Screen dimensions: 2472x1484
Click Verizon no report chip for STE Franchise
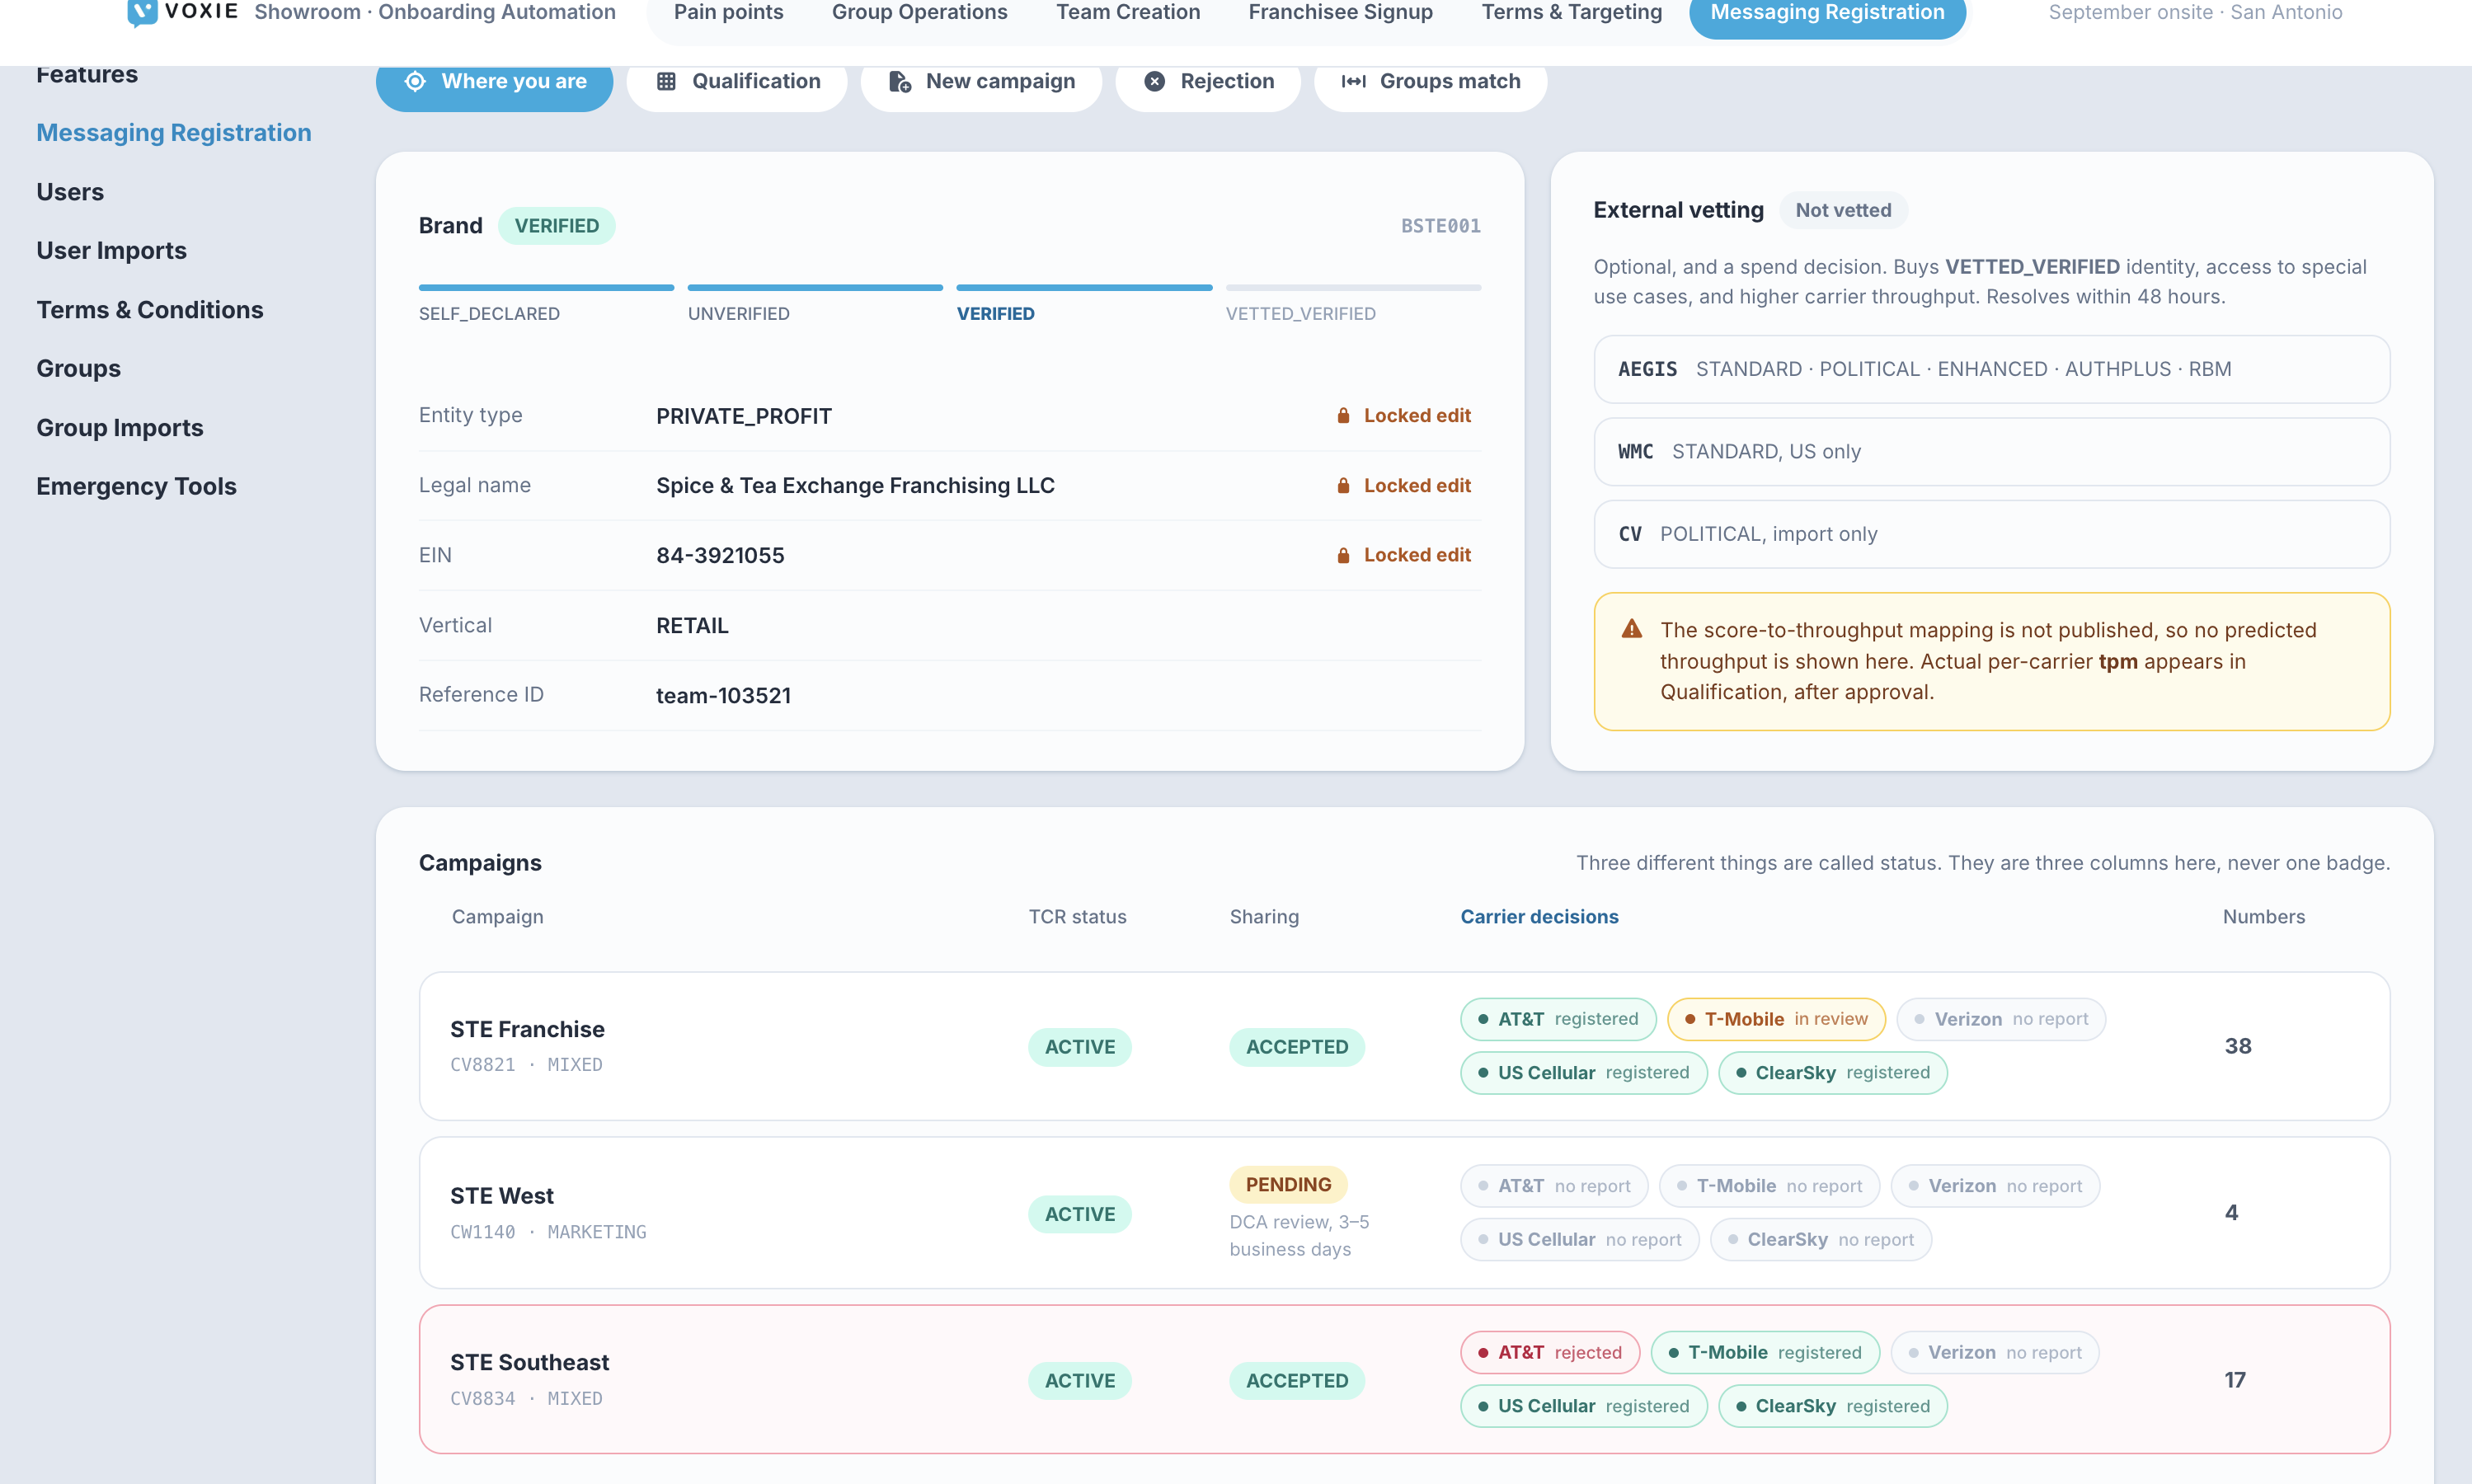[x=2001, y=1019]
